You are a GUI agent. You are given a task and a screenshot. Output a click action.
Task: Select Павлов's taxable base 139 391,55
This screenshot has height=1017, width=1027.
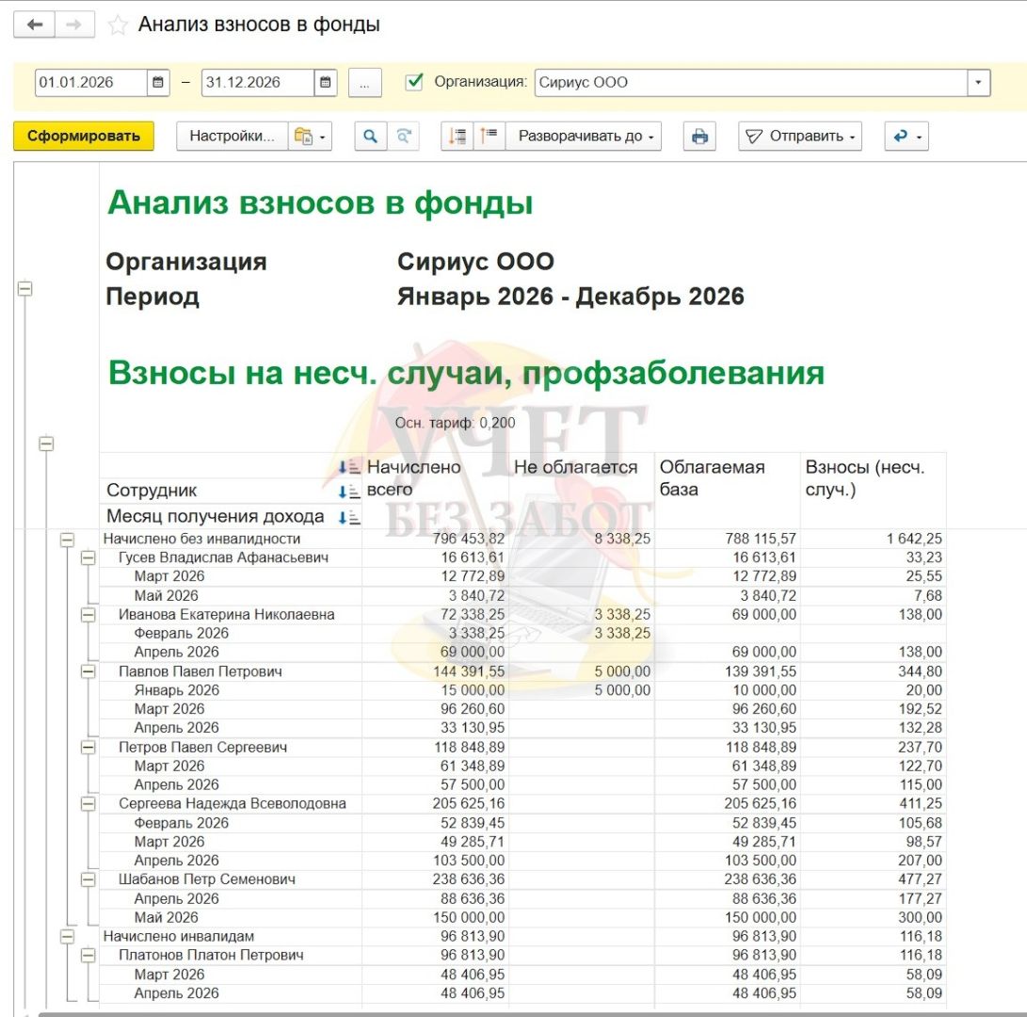coord(728,671)
